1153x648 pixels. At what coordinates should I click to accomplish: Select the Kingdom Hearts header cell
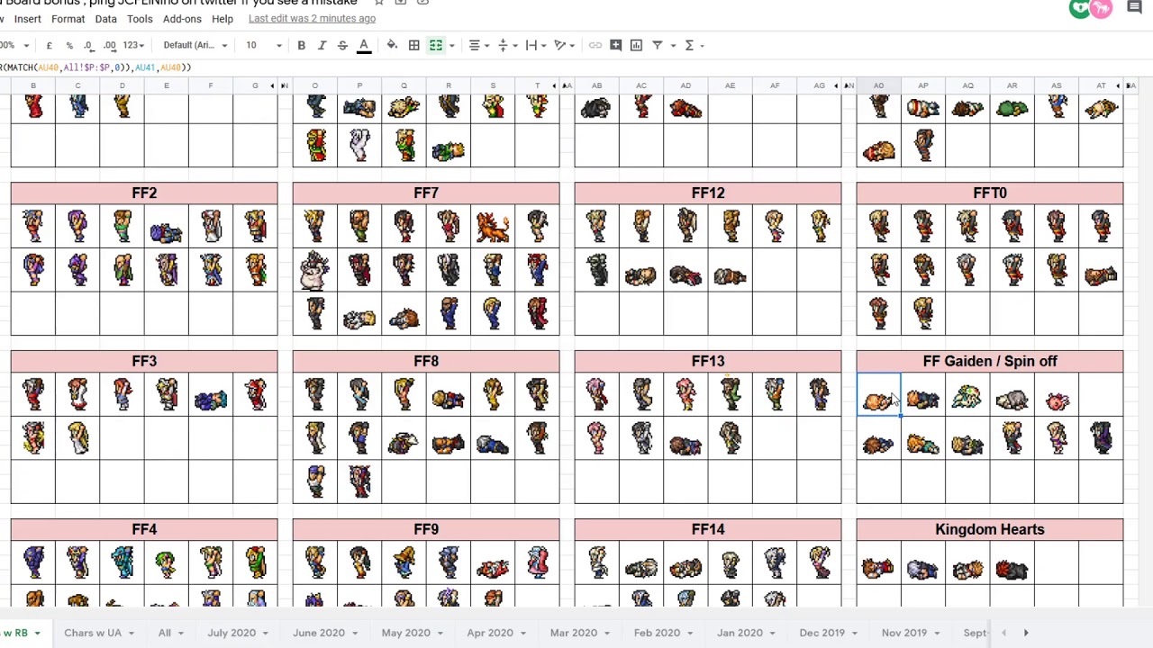pyautogui.click(x=990, y=529)
